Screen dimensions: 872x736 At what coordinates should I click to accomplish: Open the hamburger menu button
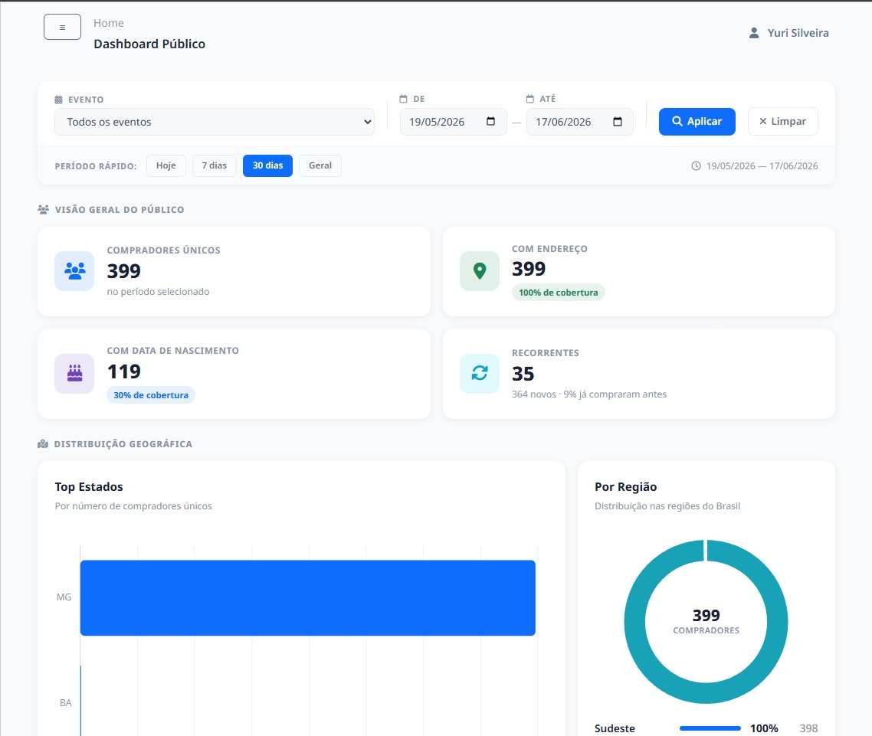(x=62, y=27)
